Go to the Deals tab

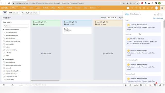click(53, 8)
